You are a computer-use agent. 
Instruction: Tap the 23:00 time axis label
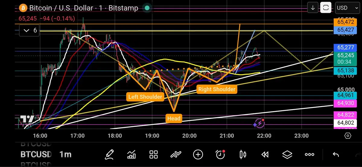[x=301, y=136]
